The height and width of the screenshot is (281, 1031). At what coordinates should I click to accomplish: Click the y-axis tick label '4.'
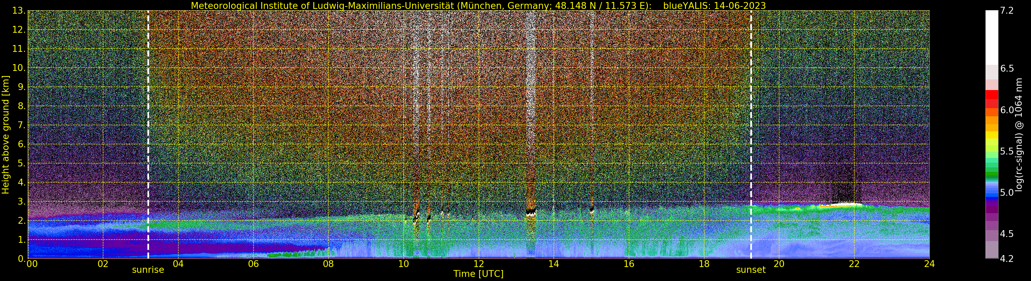pos(21,182)
